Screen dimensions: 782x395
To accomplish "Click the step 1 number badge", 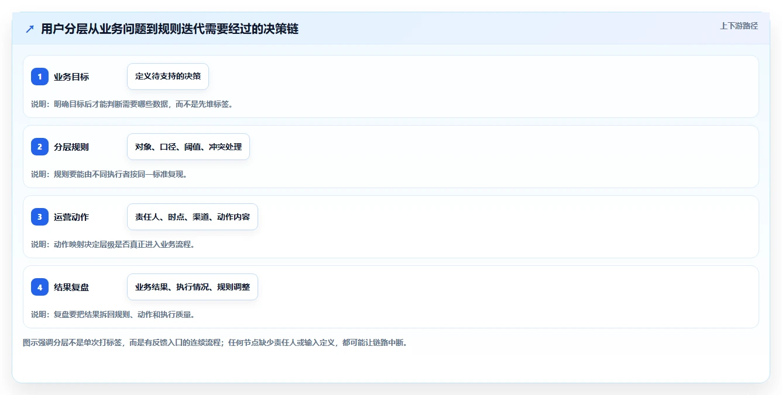I will 40,77.
